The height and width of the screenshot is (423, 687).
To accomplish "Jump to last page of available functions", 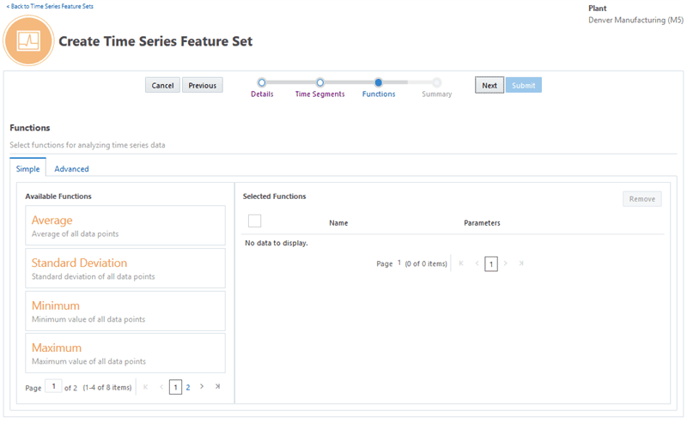I will coord(217,387).
